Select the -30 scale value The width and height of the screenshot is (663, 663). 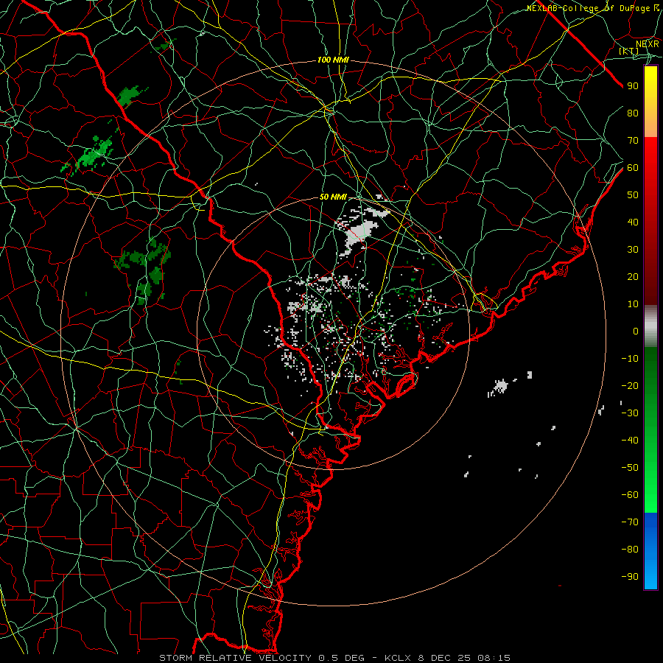630,413
